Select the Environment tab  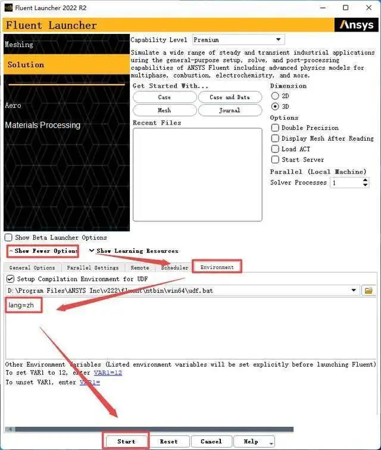click(217, 267)
